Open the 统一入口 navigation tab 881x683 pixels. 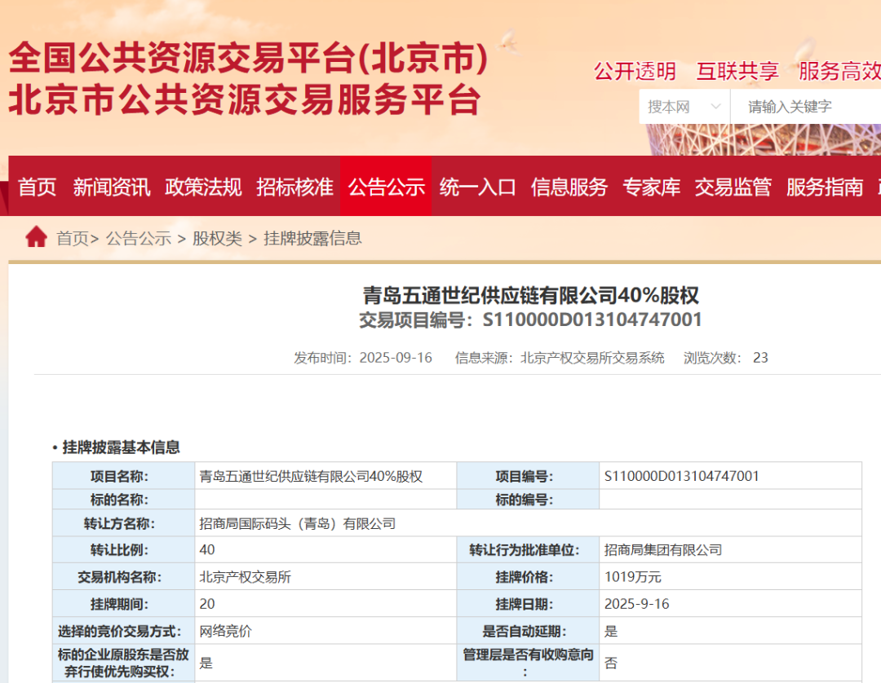coord(477,187)
